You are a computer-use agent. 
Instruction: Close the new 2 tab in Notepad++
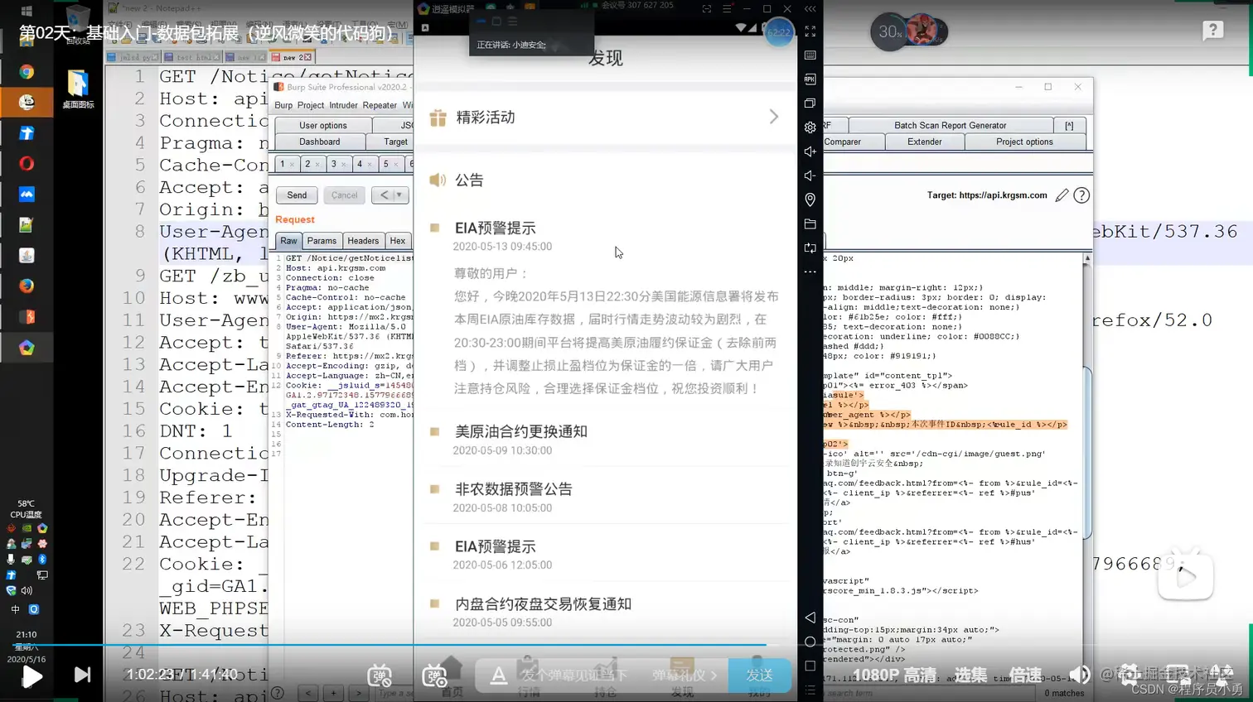(307, 57)
